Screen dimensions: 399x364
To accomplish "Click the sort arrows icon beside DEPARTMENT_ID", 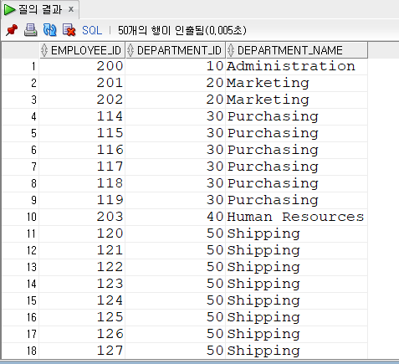I will tap(130, 50).
